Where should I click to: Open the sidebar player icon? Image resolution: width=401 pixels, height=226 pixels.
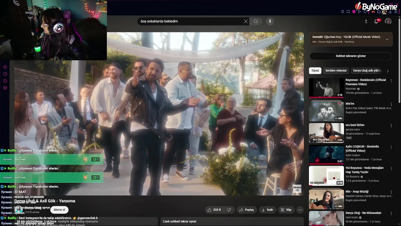click(5, 67)
